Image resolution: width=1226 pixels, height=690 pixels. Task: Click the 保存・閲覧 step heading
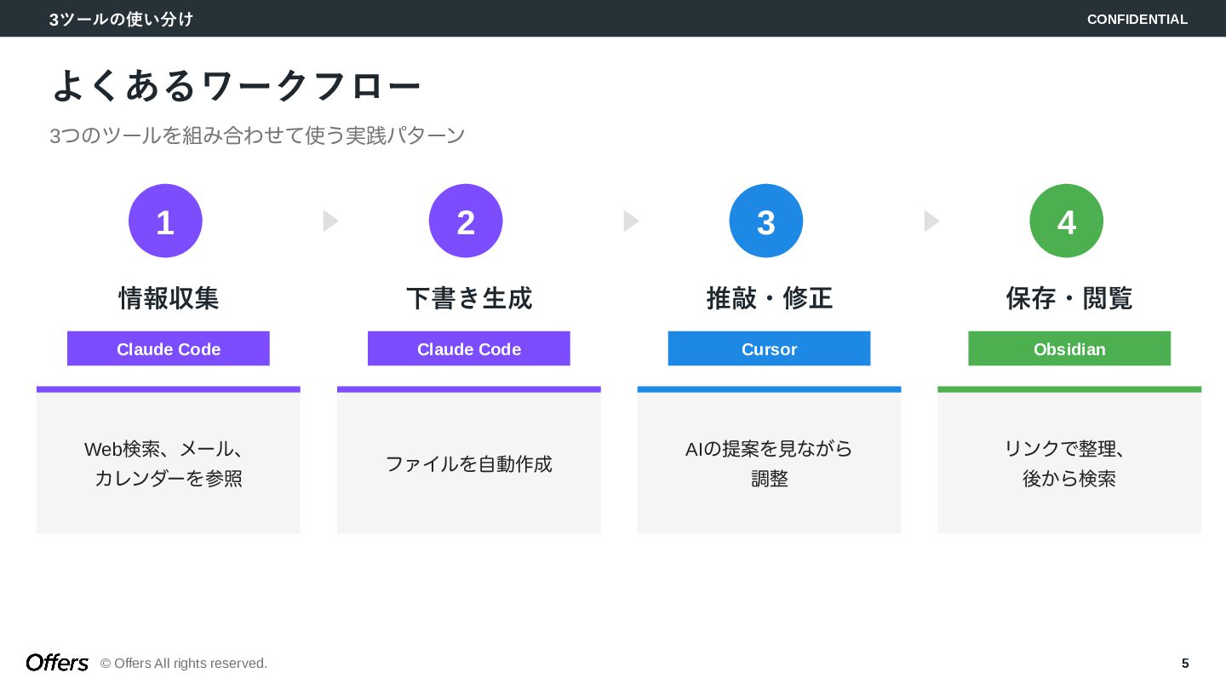click(x=1069, y=298)
